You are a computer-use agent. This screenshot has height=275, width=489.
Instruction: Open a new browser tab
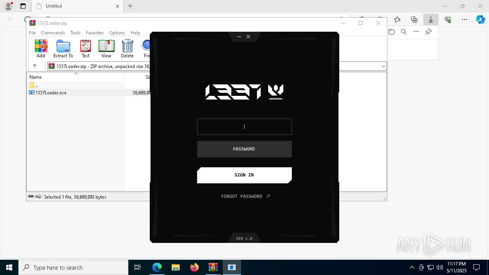click(130, 6)
